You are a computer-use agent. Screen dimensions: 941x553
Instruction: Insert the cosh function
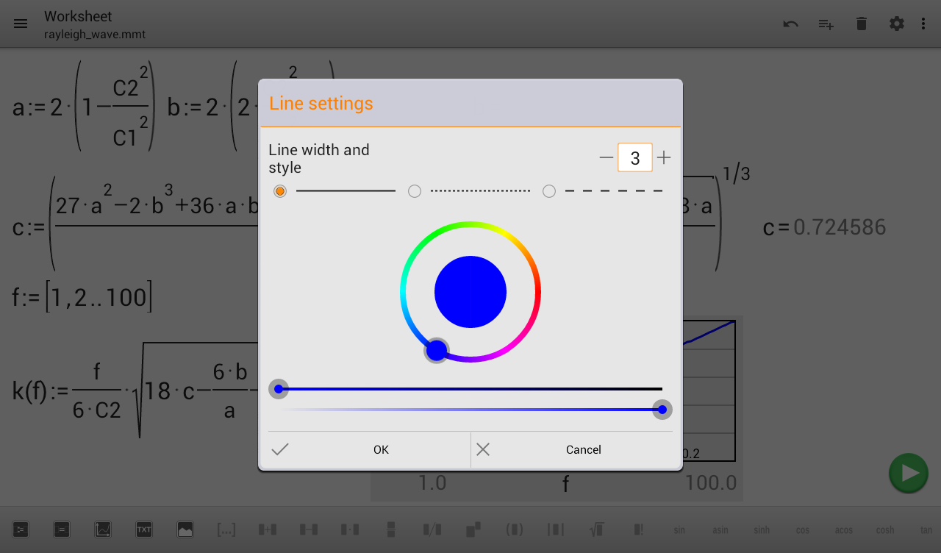point(885,530)
